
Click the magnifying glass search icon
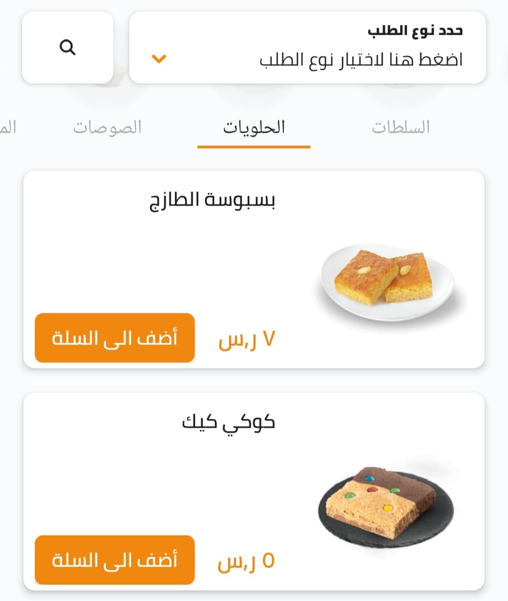[x=68, y=48]
